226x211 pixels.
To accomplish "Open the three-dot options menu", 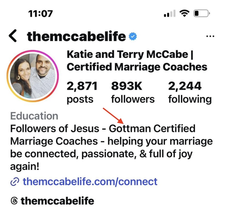I will click(210, 36).
